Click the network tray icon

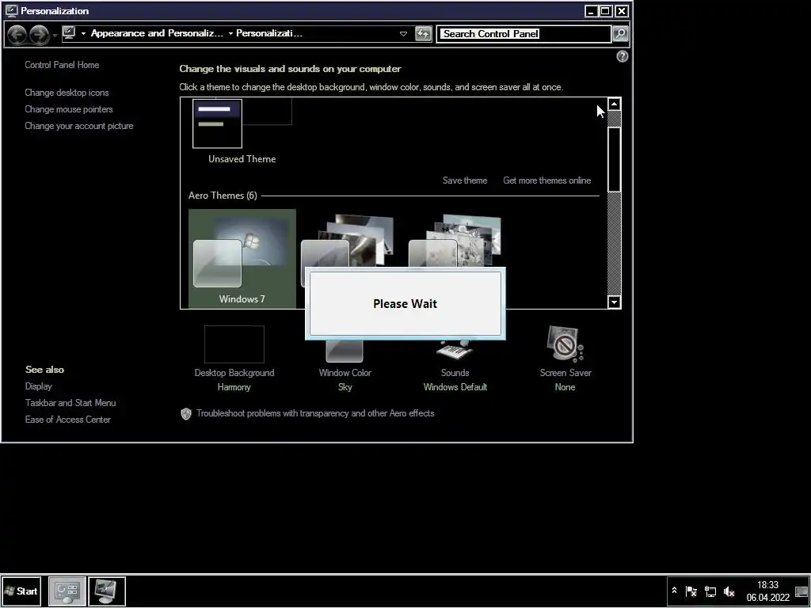[710, 591]
